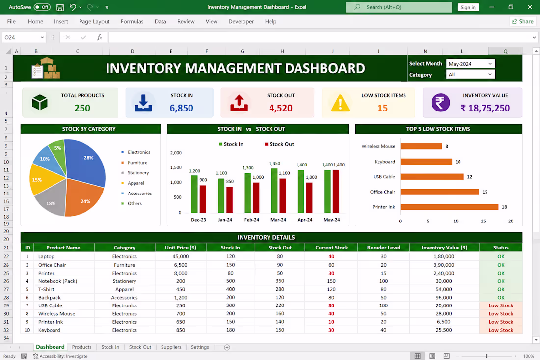Screen dimensions: 540x360
Task: Click the Sign in button
Action: click(x=468, y=7)
